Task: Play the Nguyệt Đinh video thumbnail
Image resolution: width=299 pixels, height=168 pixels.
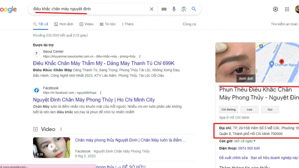Action: click(x=51, y=148)
